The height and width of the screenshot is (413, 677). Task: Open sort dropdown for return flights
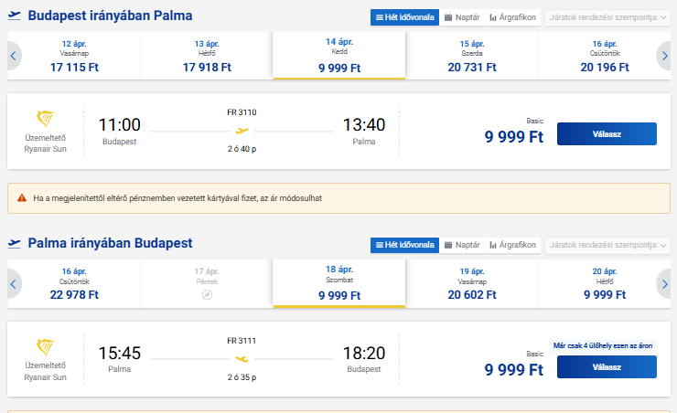[x=607, y=245]
